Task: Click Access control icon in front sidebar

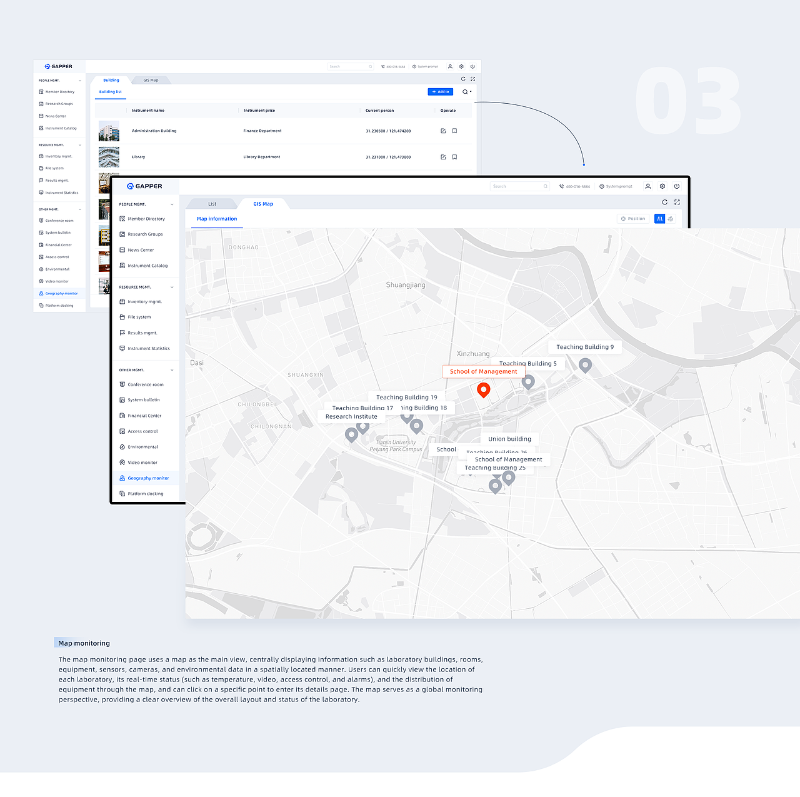Action: coord(122,431)
